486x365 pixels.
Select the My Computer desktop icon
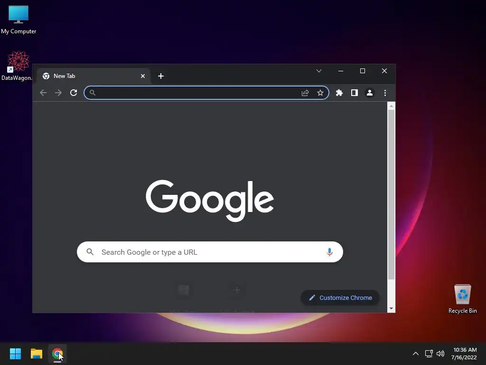point(19,19)
